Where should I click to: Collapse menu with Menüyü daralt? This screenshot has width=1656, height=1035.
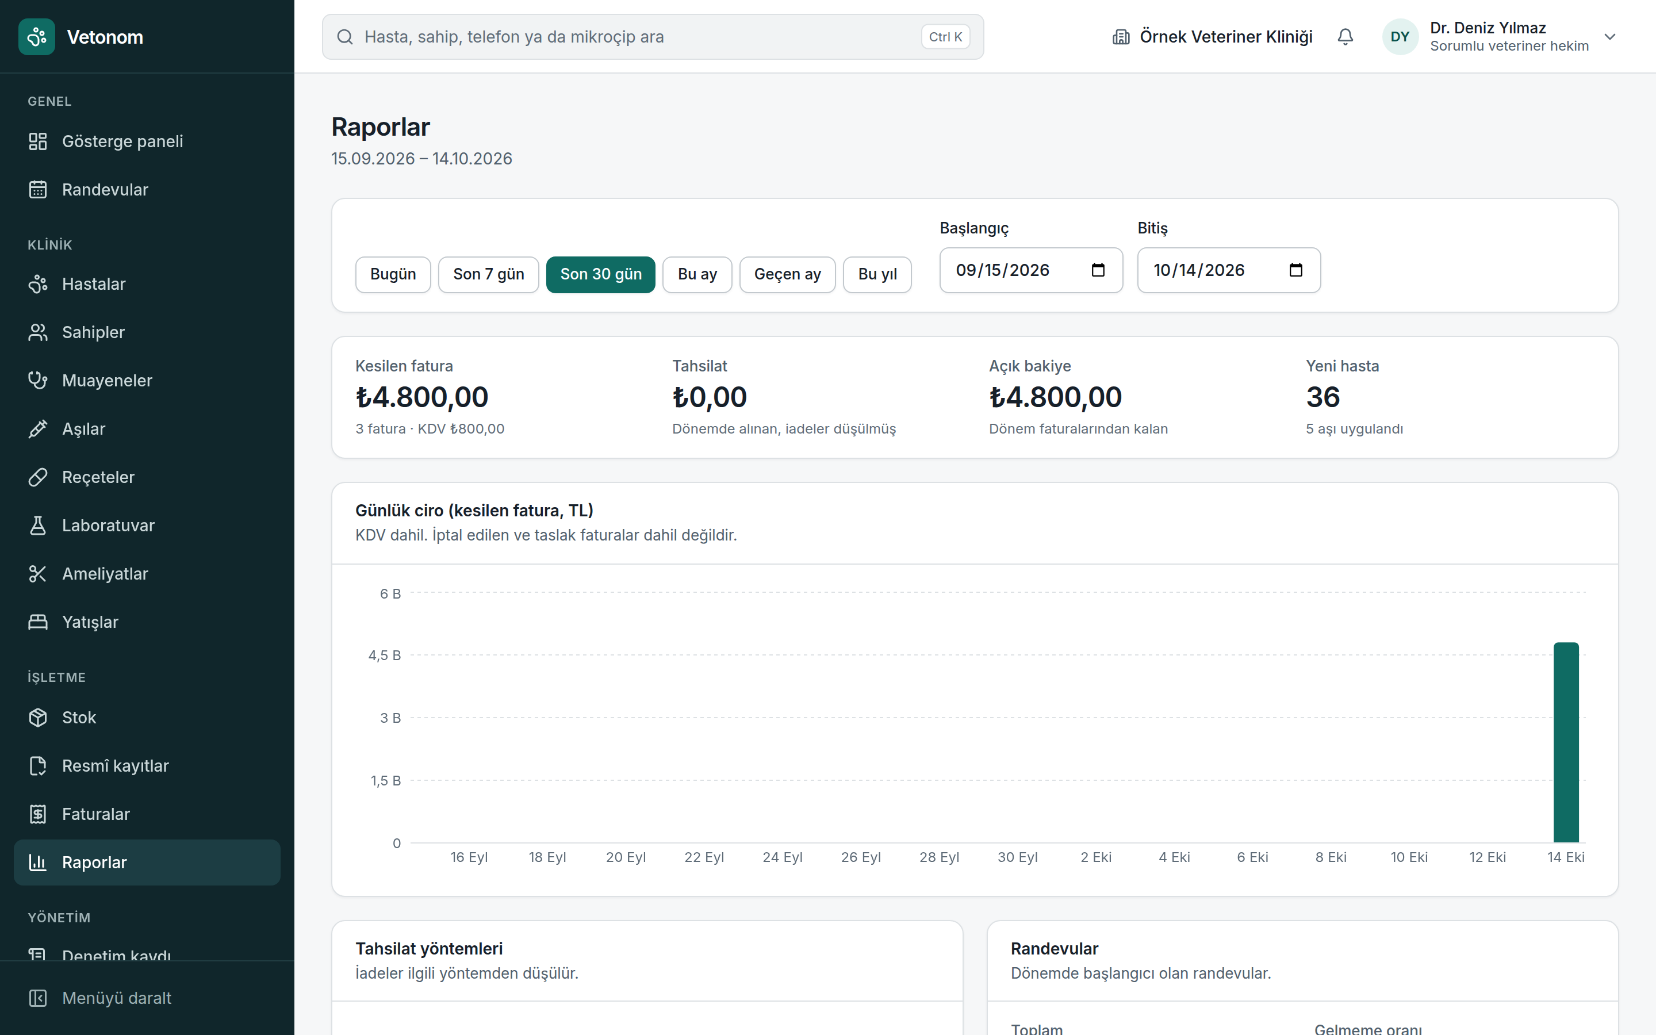click(147, 998)
